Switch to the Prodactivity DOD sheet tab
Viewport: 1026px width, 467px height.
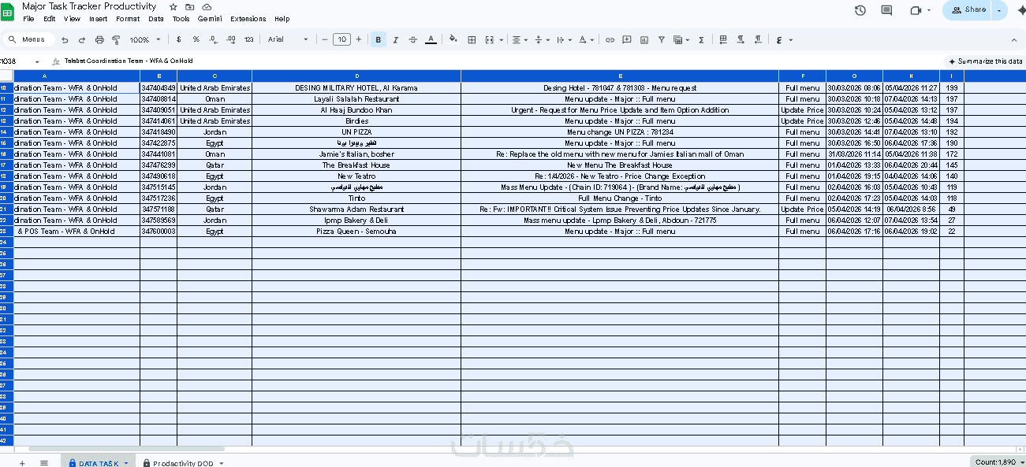182,463
